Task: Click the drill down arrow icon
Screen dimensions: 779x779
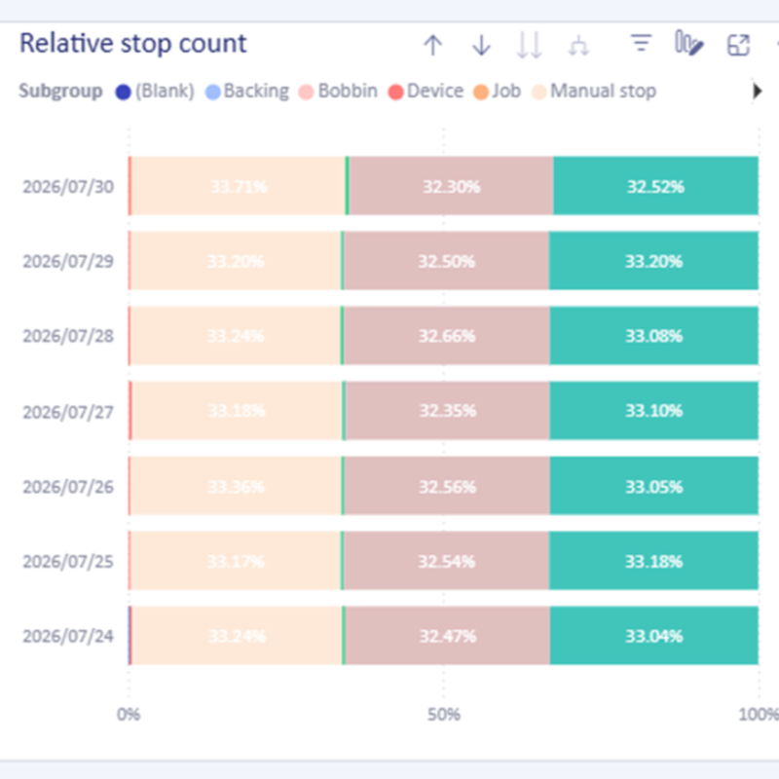Action: coord(481,45)
